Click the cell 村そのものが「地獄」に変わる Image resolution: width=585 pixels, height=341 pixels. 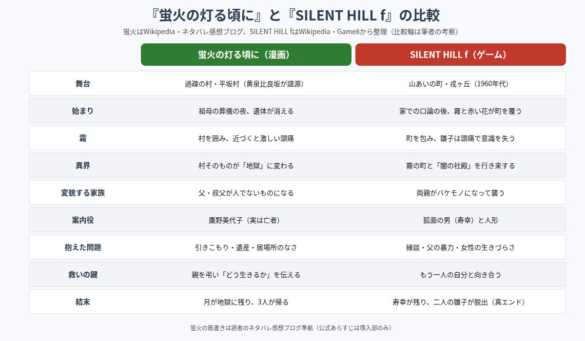coord(246,166)
